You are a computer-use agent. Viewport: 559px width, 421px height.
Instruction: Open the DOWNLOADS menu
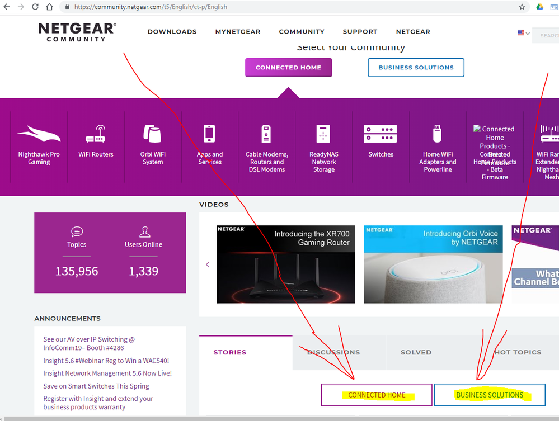172,32
